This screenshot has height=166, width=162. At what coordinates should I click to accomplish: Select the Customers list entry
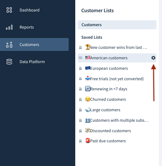117,25
